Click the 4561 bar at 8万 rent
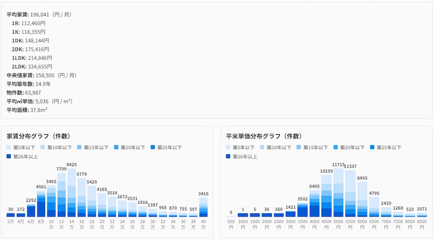The height and width of the screenshot is (240, 434). 41,204
